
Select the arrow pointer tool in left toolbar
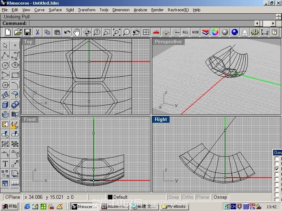pos(5,46)
